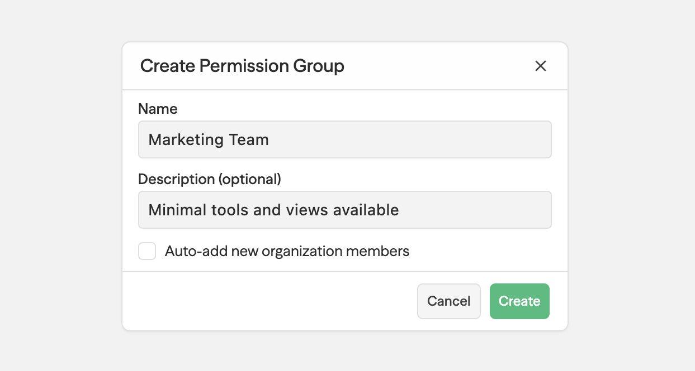Place cursor on 'Team' in Name field
Image resolution: width=695 pixels, height=371 pixels.
pyautogui.click(x=247, y=139)
